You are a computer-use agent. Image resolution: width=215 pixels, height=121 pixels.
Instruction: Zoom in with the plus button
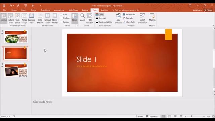click(x=204, y=116)
